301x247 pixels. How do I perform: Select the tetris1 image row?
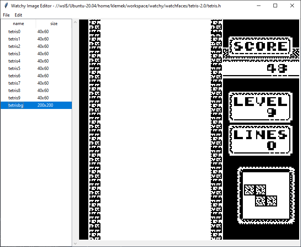pyautogui.click(x=36, y=39)
